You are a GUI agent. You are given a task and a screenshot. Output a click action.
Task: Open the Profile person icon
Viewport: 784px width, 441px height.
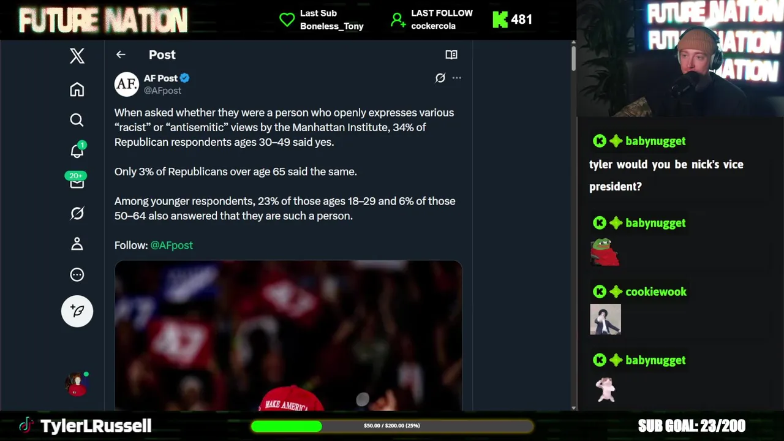point(77,244)
